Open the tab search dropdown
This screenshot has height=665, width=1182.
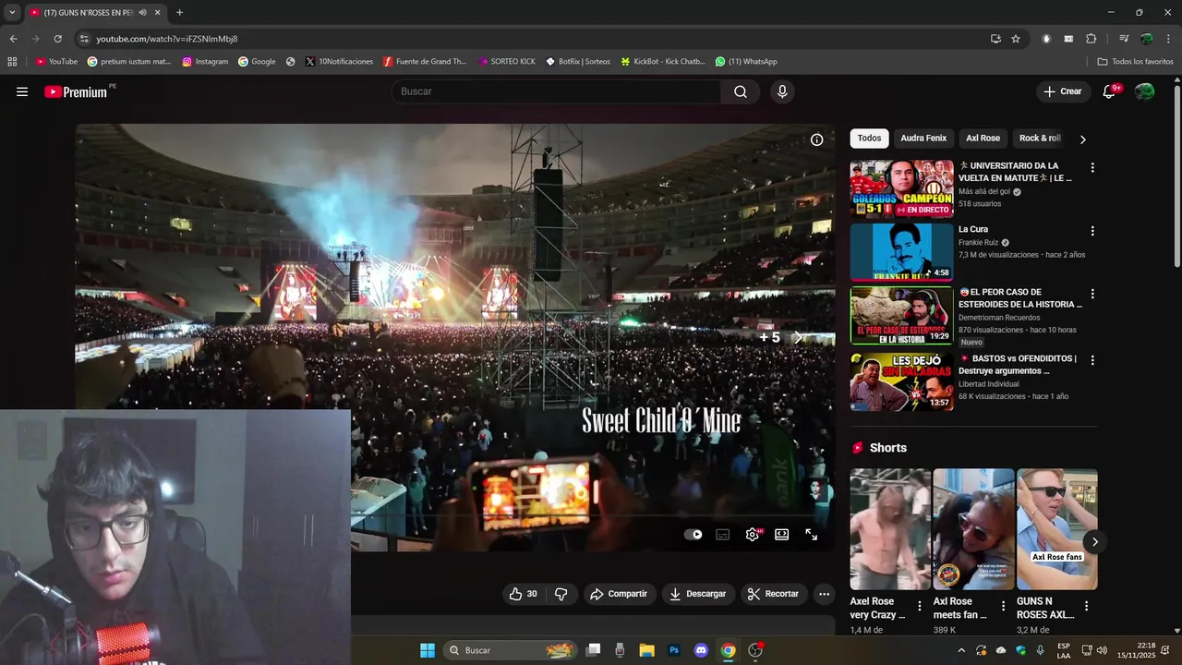pos(12,13)
